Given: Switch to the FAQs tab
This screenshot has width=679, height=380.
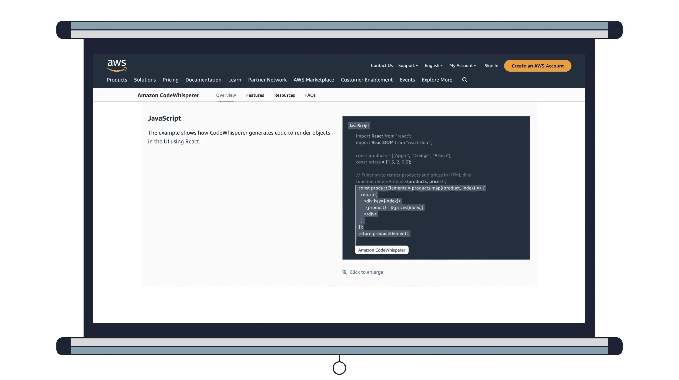Looking at the screenshot, I should tap(310, 95).
